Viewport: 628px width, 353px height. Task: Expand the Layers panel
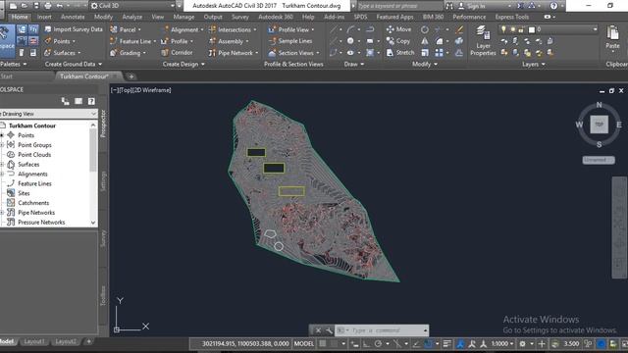coord(534,64)
